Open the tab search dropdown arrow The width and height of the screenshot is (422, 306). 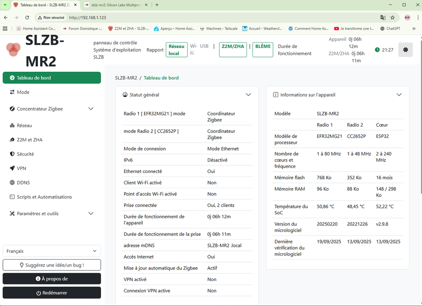[5, 5]
